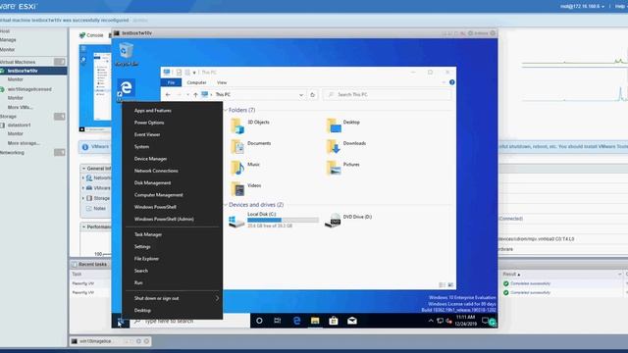Open Task View icon on taskbar
Viewport: 628px width, 353px height.
[277, 321]
